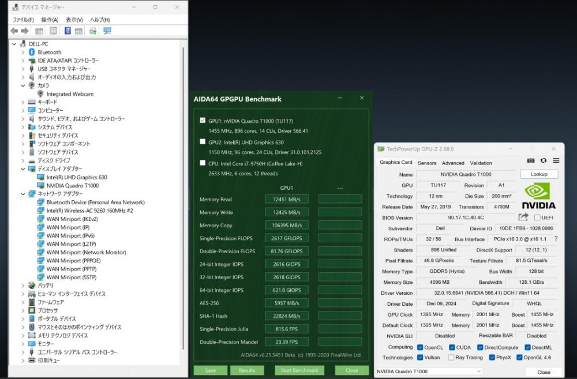Open the help icon in Device Manager toolbar
Image resolution: width=577 pixels, height=379 pixels.
[x=68, y=31]
